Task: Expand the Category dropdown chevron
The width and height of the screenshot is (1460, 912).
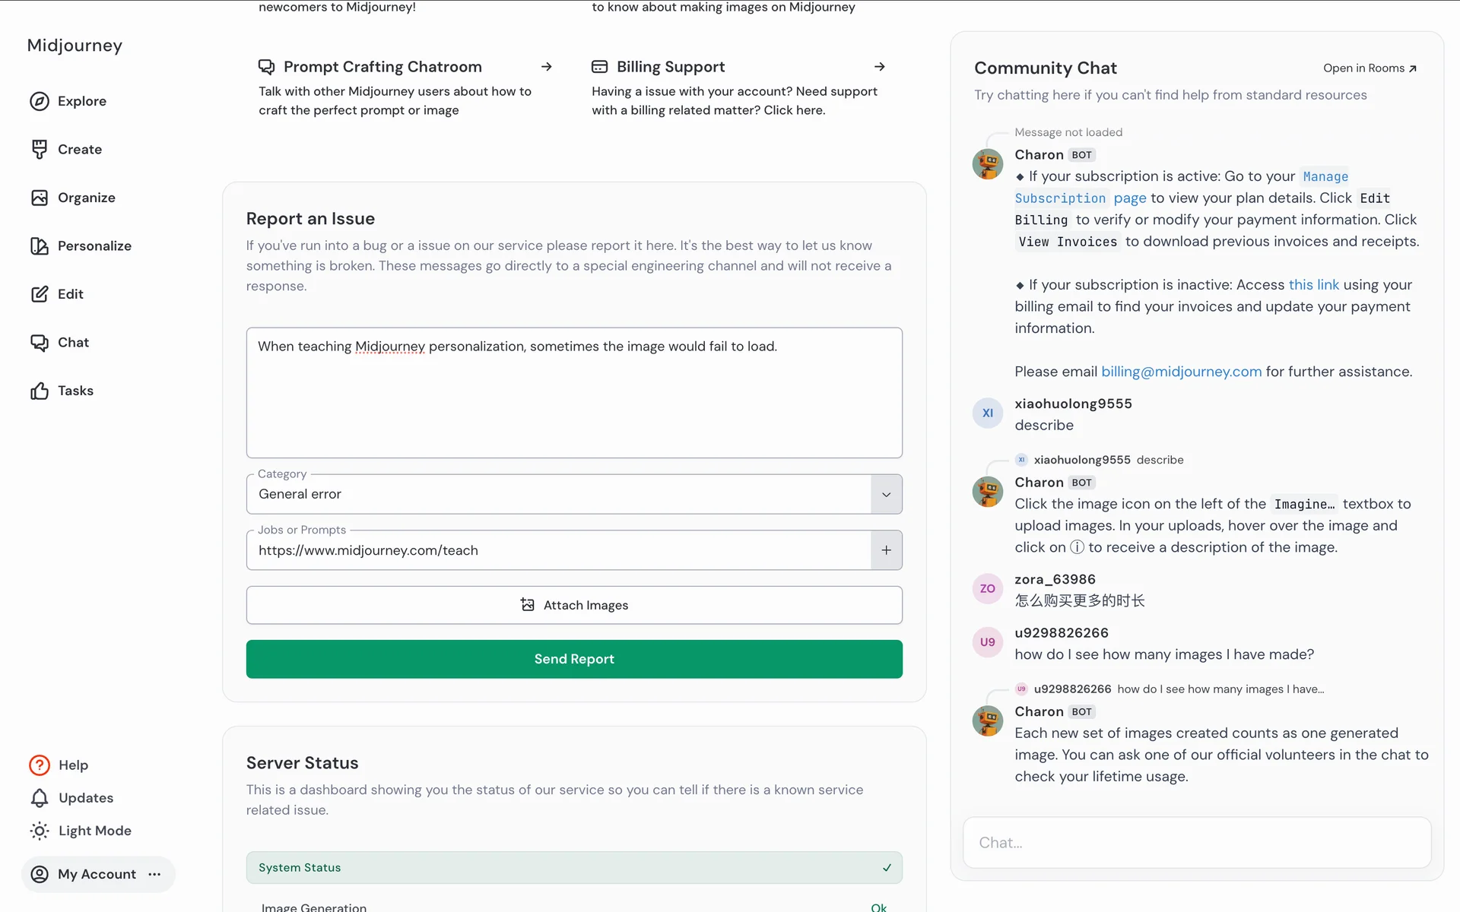Action: (x=886, y=494)
